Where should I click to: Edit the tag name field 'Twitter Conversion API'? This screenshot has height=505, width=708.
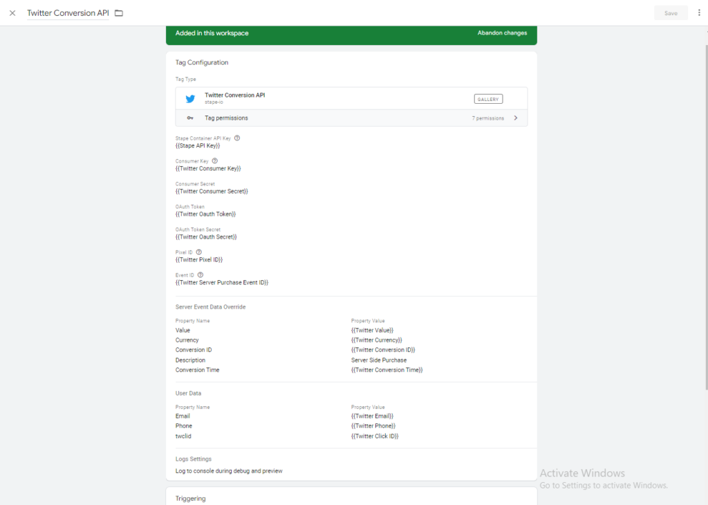click(68, 13)
